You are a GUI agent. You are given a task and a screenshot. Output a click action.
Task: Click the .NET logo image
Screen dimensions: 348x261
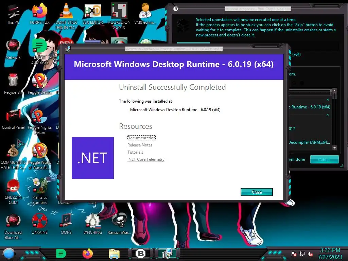coord(93,158)
